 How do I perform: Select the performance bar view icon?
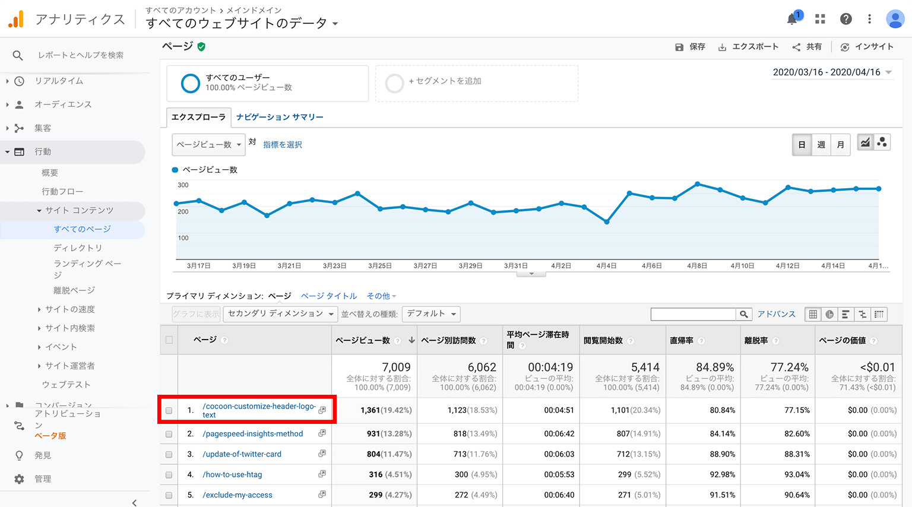[845, 314]
